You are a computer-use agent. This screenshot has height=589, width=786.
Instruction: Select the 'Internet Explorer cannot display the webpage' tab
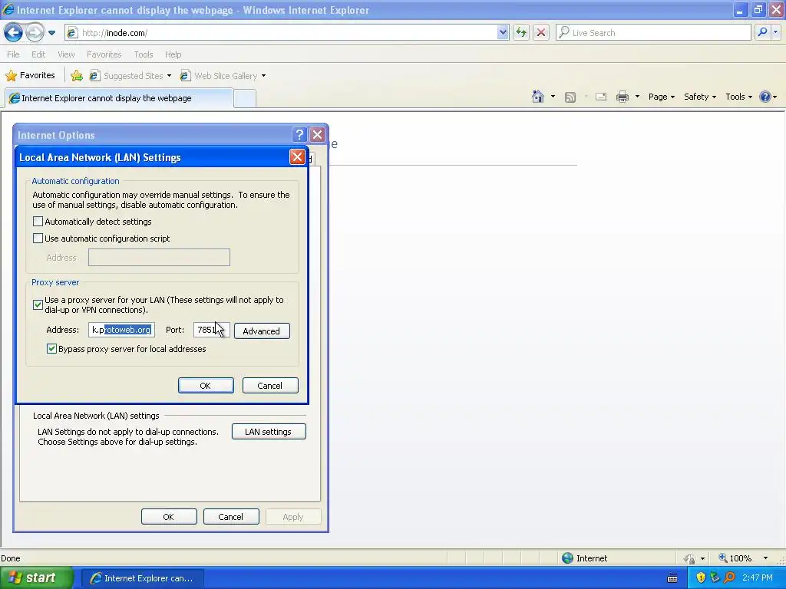[119, 98]
